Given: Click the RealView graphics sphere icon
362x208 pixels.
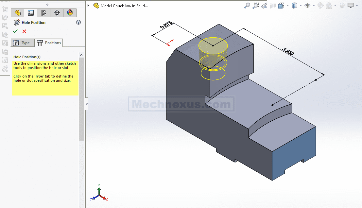Looking at the screenshot, I should coord(342,6).
